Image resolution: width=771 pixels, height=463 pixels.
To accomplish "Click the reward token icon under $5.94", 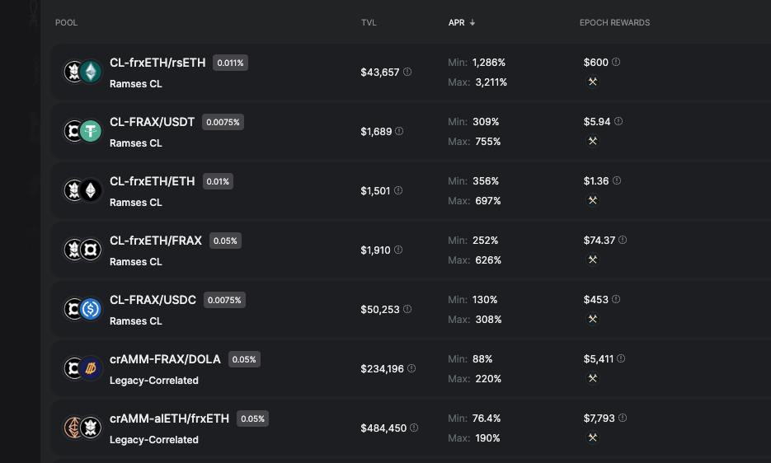I will (x=592, y=141).
